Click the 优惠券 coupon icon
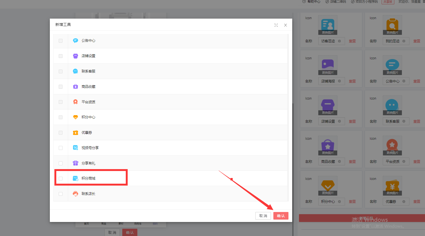The height and width of the screenshot is (236, 425). click(75, 133)
